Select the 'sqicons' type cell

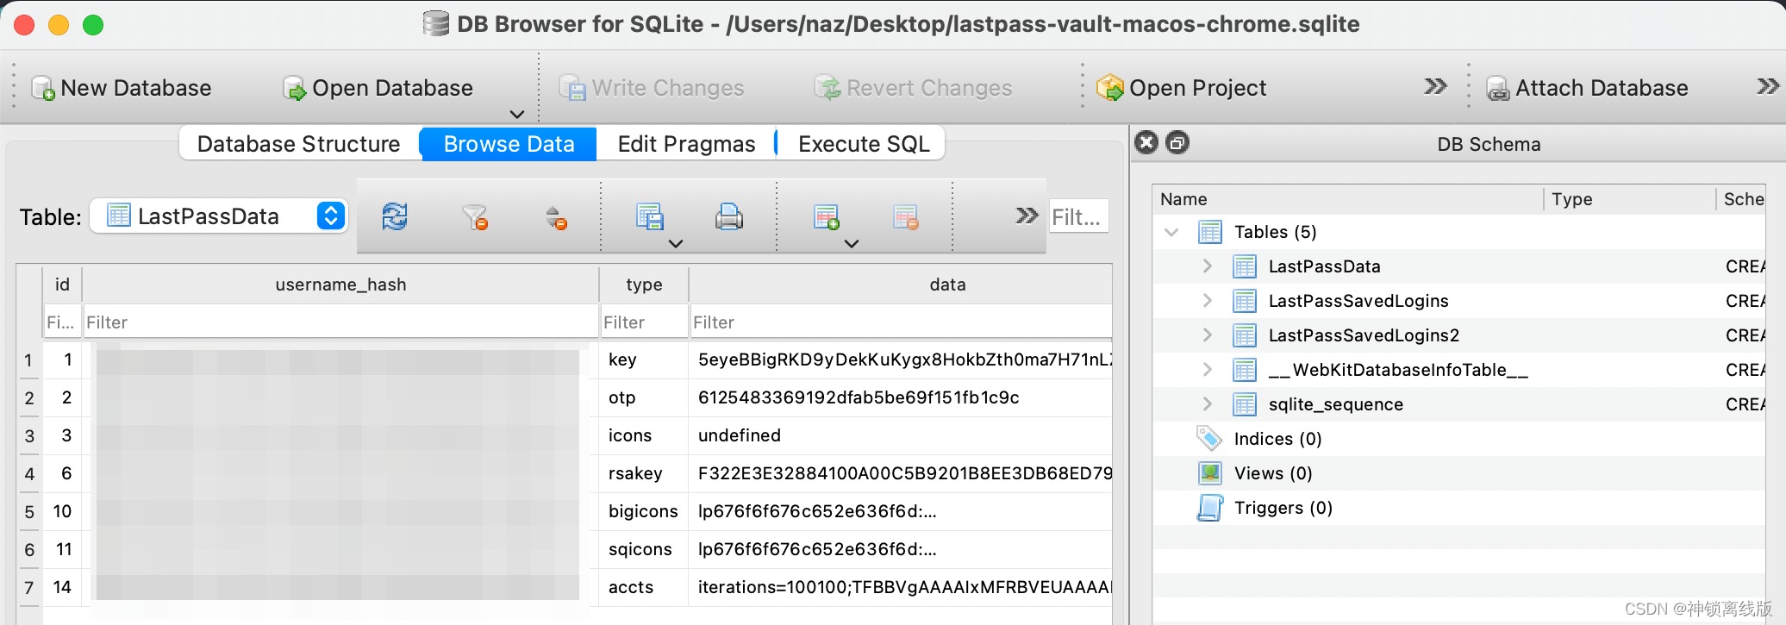[644, 549]
